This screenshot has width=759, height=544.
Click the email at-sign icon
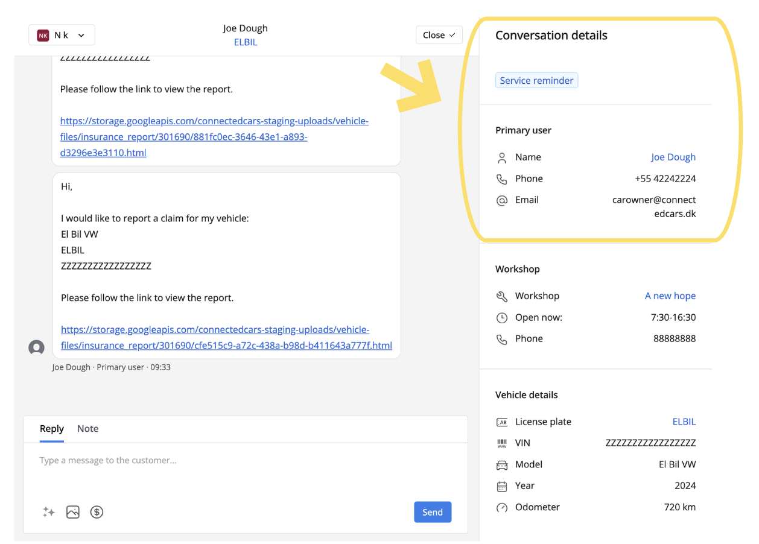pyautogui.click(x=502, y=200)
